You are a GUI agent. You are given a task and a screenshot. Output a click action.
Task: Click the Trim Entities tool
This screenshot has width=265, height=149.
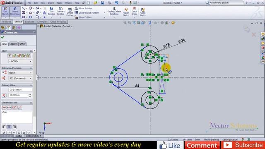tap(51, 11)
